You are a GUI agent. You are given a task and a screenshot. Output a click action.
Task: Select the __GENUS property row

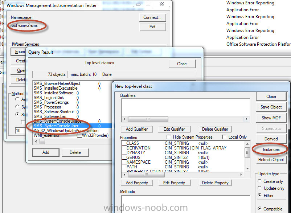(183, 157)
